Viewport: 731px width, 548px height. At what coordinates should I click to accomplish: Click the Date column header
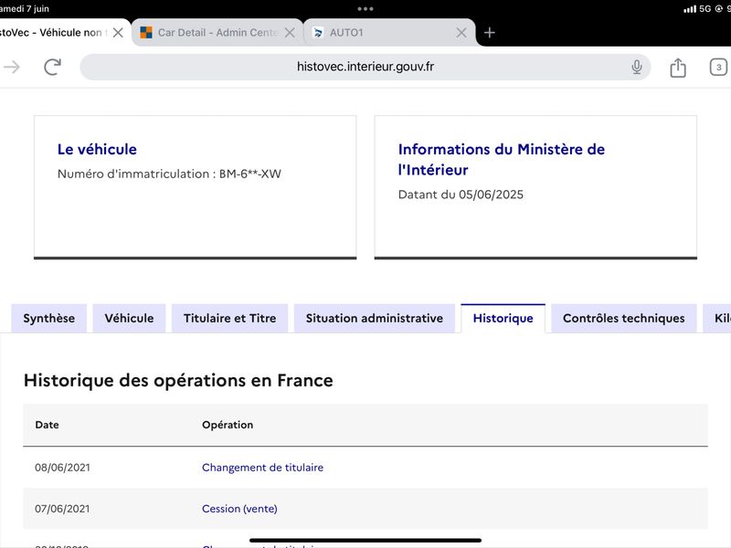pyautogui.click(x=48, y=425)
